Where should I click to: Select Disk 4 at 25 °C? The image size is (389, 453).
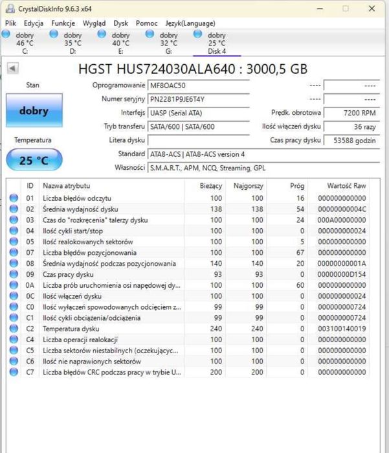(217, 43)
